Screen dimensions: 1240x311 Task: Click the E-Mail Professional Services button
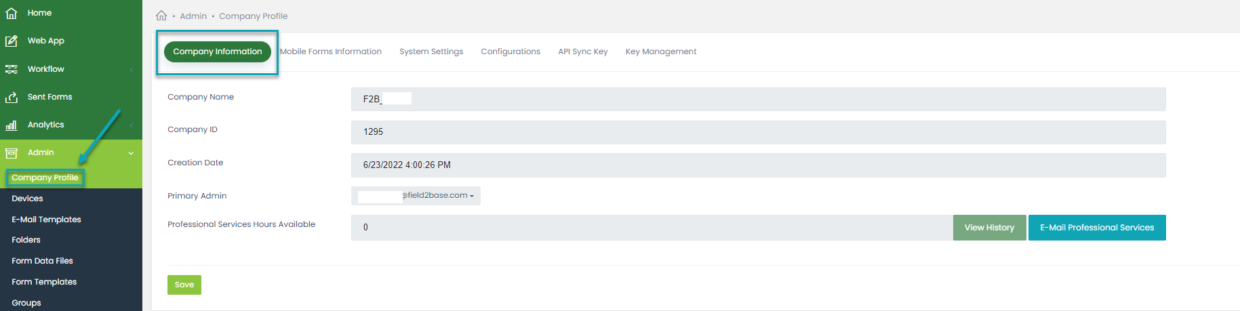(x=1097, y=228)
